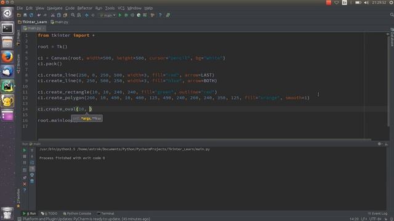Click the Print icon in the Run panel

pos(32,175)
